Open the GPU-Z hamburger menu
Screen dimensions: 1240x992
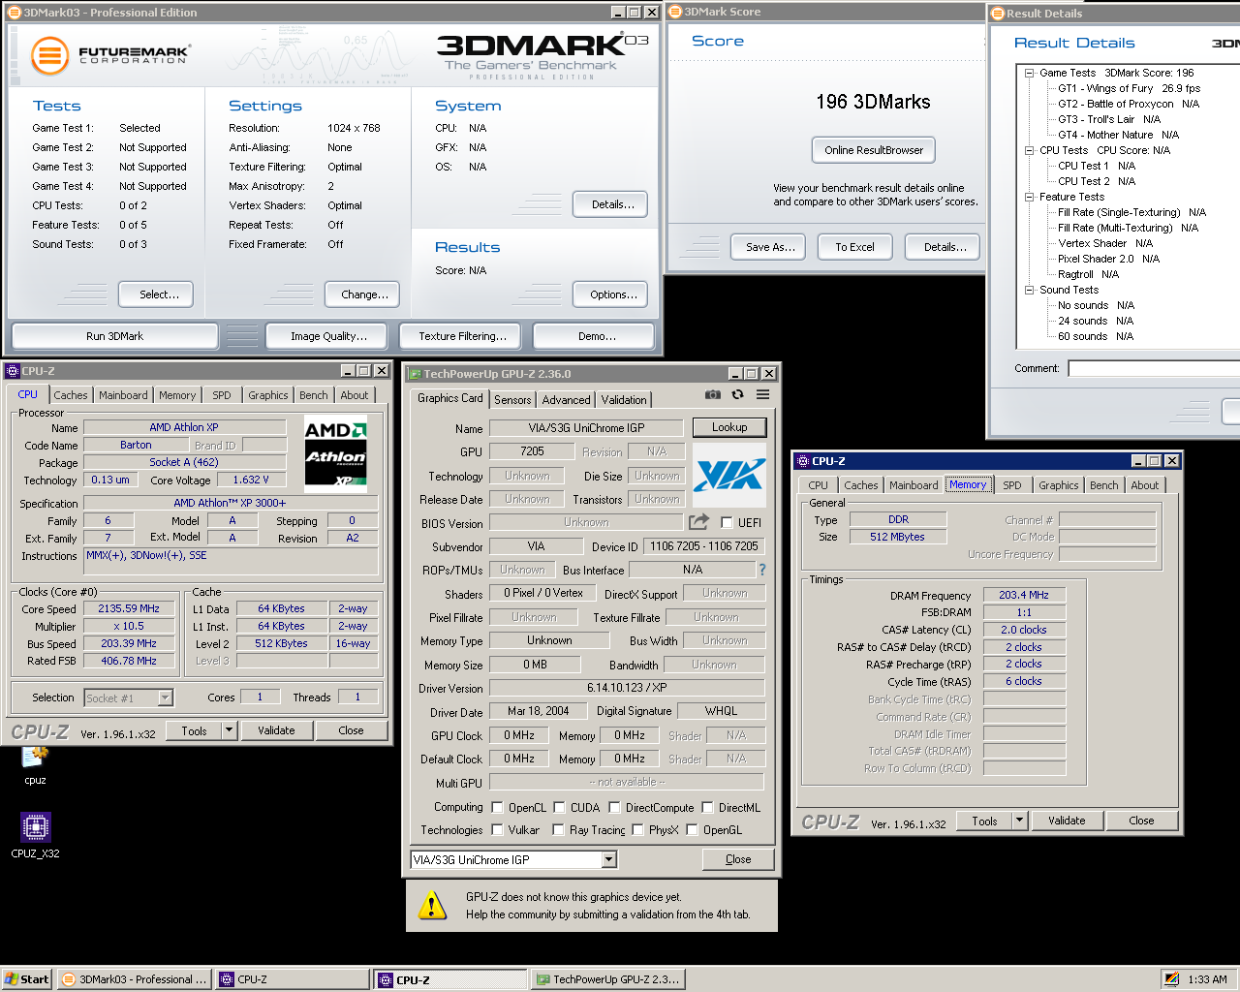click(x=763, y=394)
